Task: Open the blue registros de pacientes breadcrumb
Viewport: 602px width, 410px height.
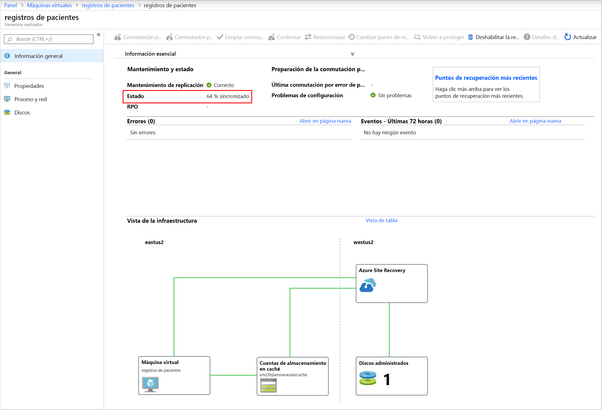Action: pyautogui.click(x=108, y=5)
